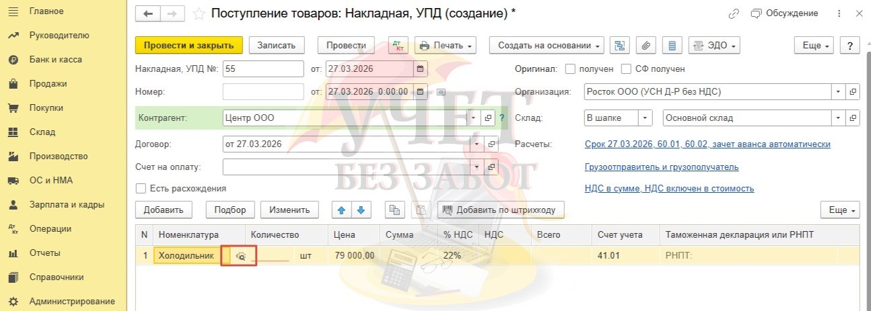Open the document structure icon beside Создать на основании
The height and width of the screenshot is (311, 871).
(620, 46)
